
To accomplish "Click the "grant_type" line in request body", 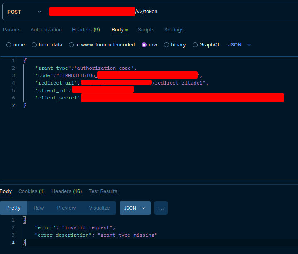I will (x=86, y=68).
